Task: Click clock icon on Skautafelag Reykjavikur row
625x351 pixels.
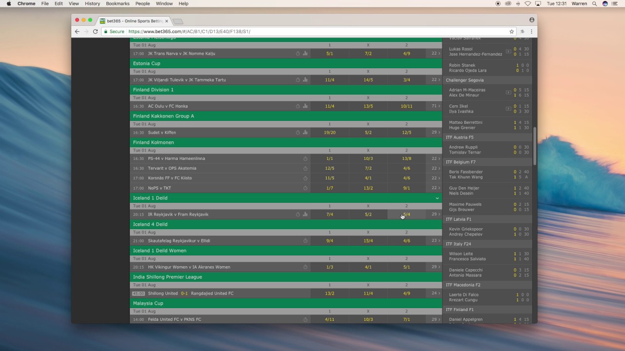Action: point(305,241)
